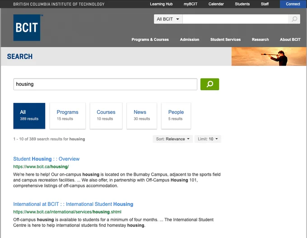Click the BCIT logo
The image size is (307, 238).
click(27, 28)
